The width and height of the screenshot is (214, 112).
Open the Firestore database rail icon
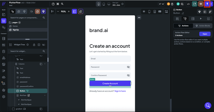tap(4, 38)
